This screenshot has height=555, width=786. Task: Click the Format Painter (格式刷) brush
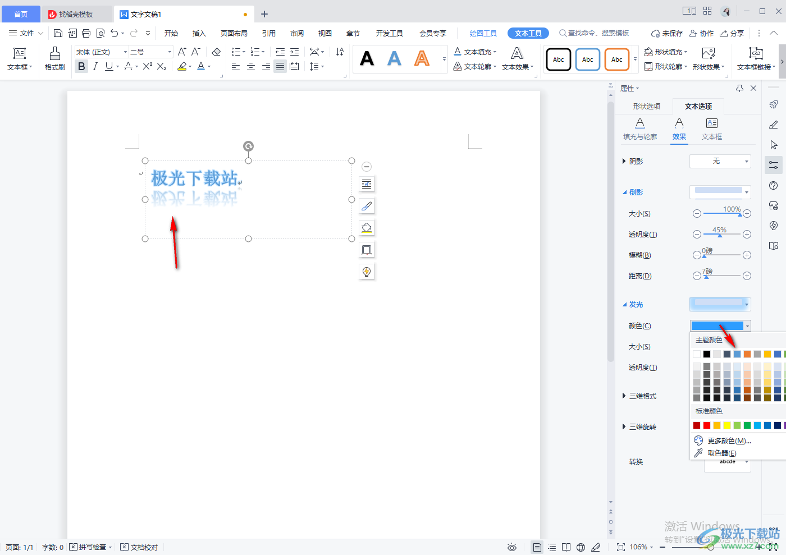coord(55,58)
